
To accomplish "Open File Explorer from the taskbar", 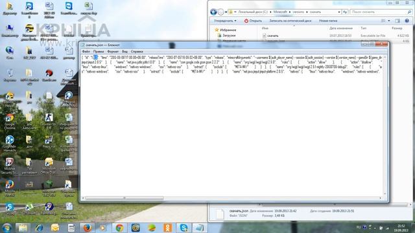I will pos(23,228).
